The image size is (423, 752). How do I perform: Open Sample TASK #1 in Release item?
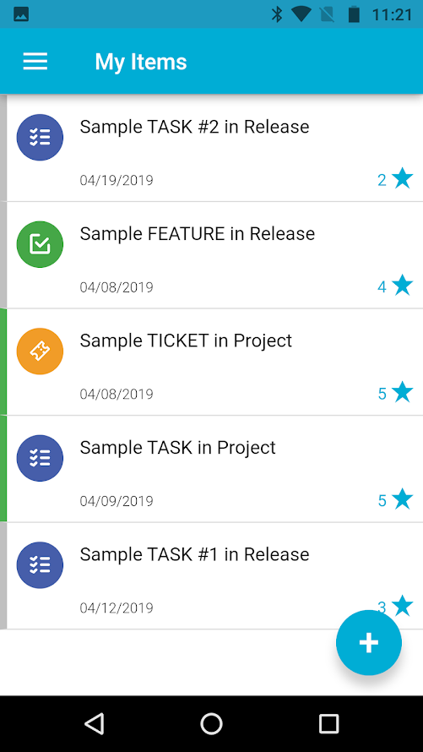[x=211, y=576]
